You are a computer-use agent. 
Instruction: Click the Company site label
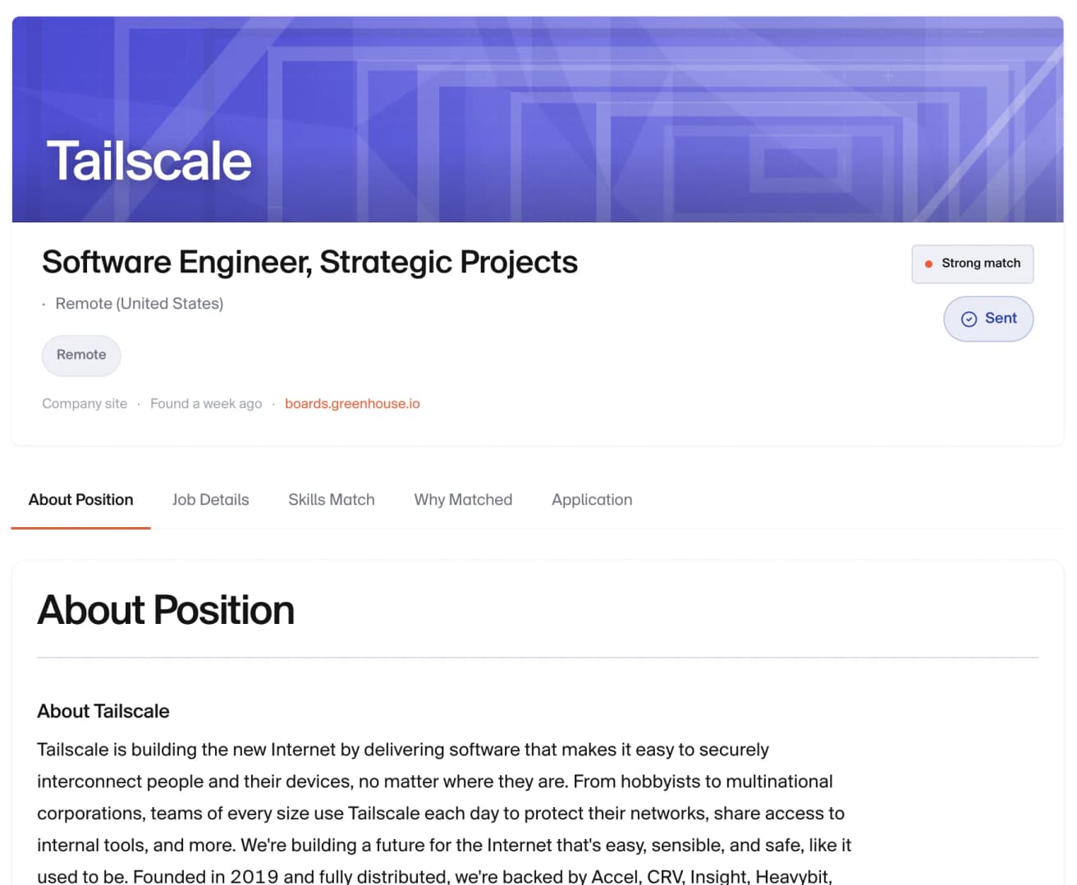pos(85,404)
